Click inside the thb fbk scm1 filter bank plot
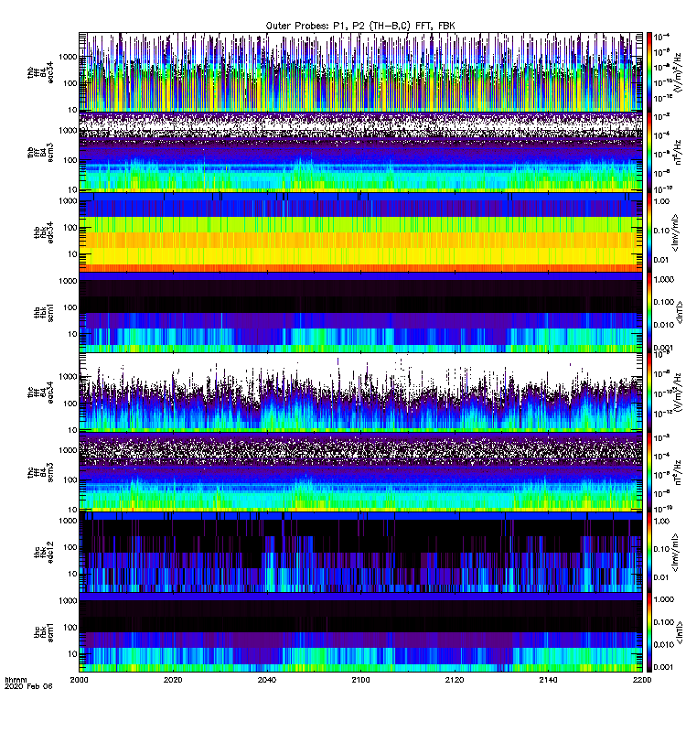Viewport: 686px width, 732px height. [360, 312]
